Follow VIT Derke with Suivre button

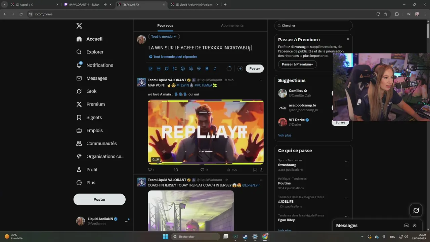340,122
